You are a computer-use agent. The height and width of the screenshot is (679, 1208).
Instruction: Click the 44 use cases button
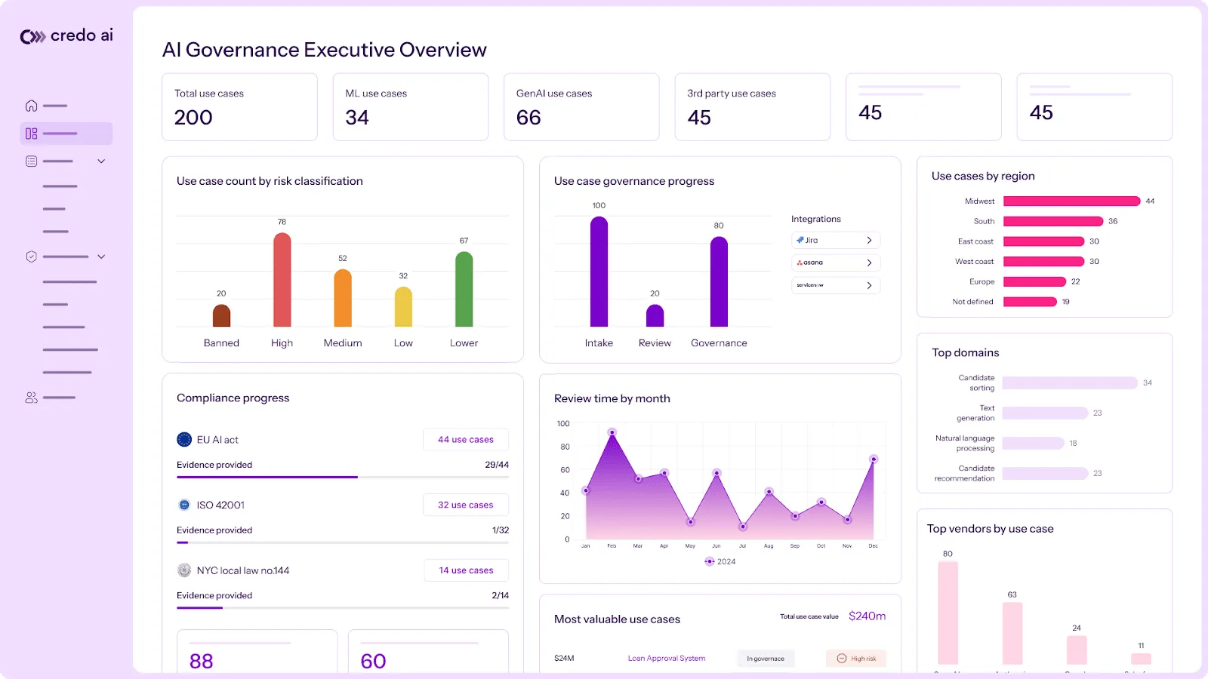point(466,439)
